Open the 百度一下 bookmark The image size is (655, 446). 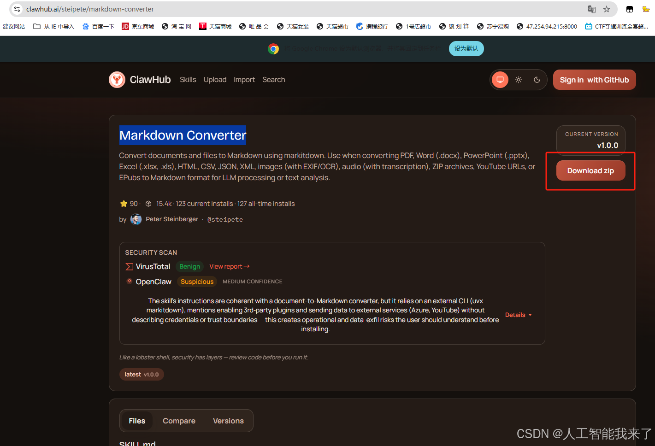(98, 26)
